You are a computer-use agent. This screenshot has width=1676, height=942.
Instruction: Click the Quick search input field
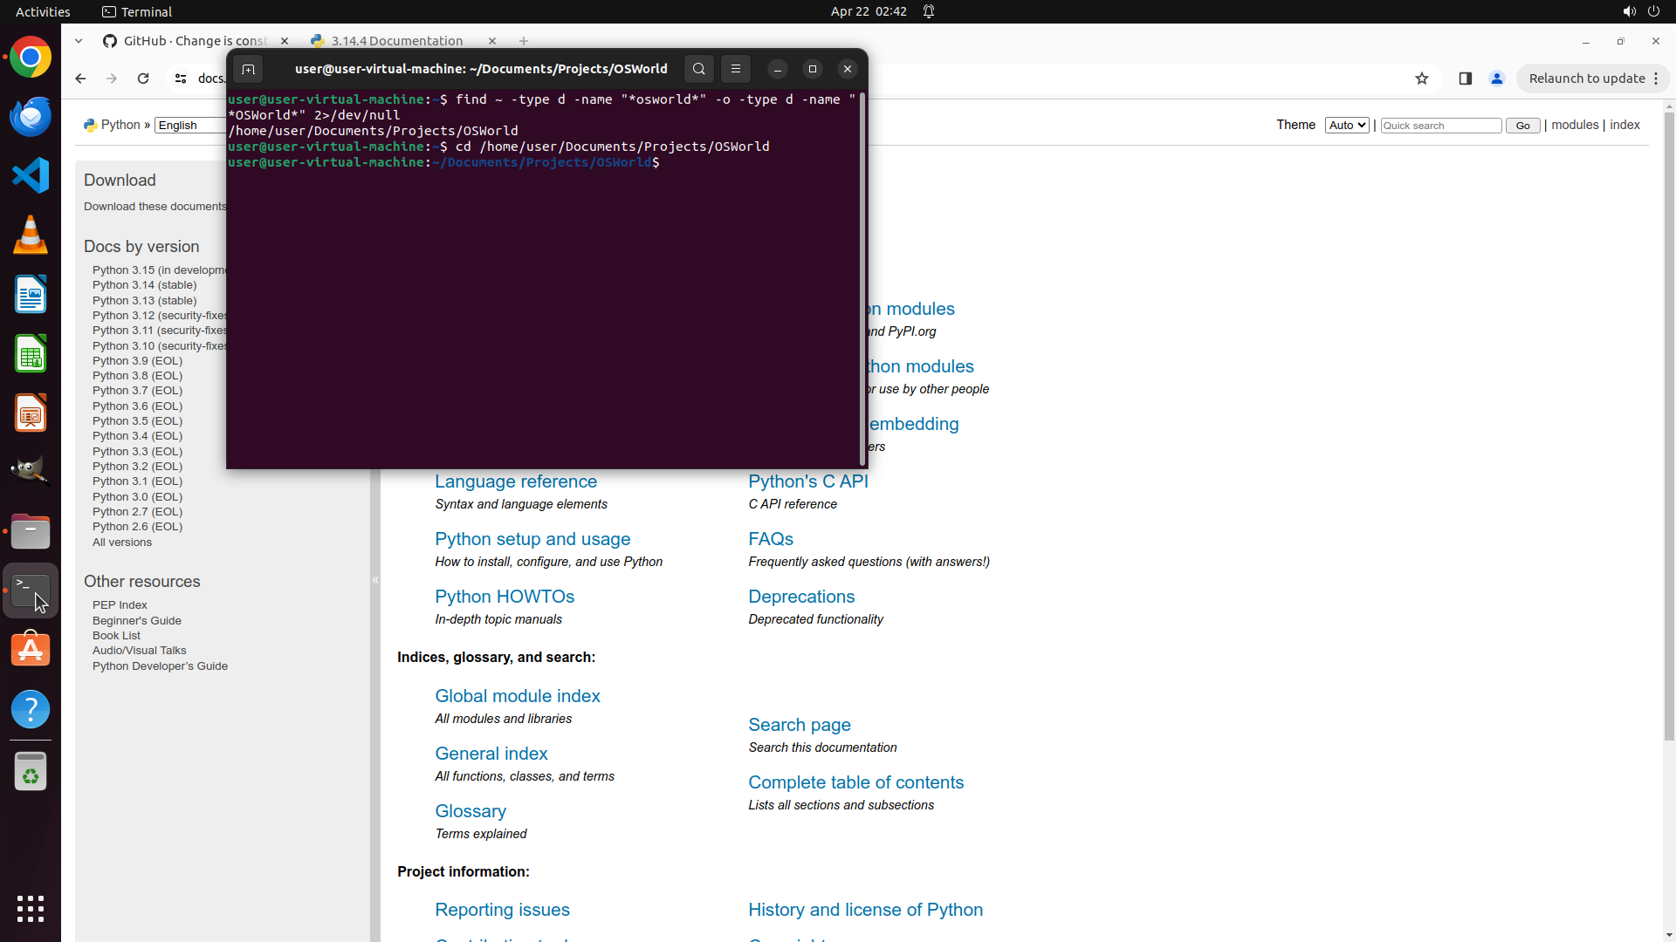click(x=1440, y=126)
